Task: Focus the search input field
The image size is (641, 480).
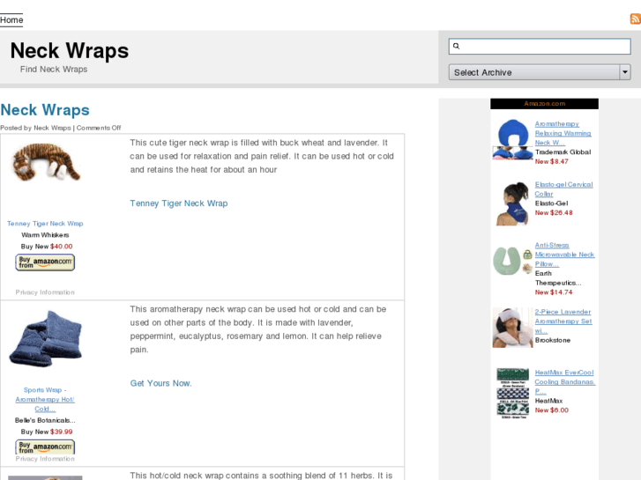Action: coord(540,46)
